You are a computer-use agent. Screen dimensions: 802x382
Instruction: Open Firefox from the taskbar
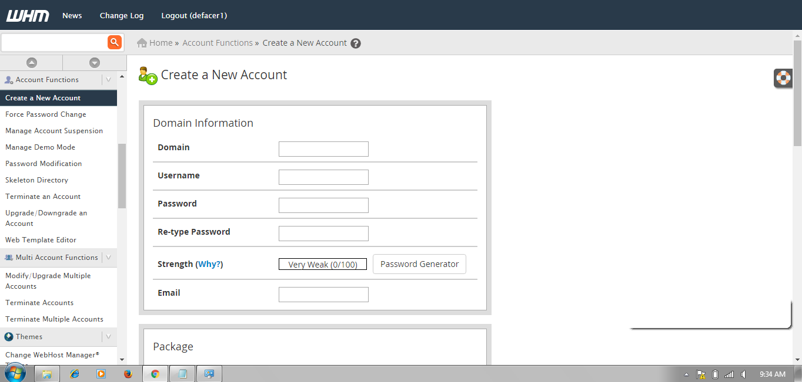(x=128, y=373)
